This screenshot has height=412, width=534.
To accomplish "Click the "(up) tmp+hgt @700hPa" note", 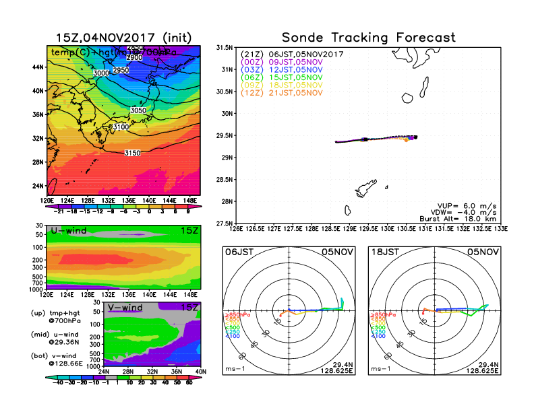I will click(55, 317).
